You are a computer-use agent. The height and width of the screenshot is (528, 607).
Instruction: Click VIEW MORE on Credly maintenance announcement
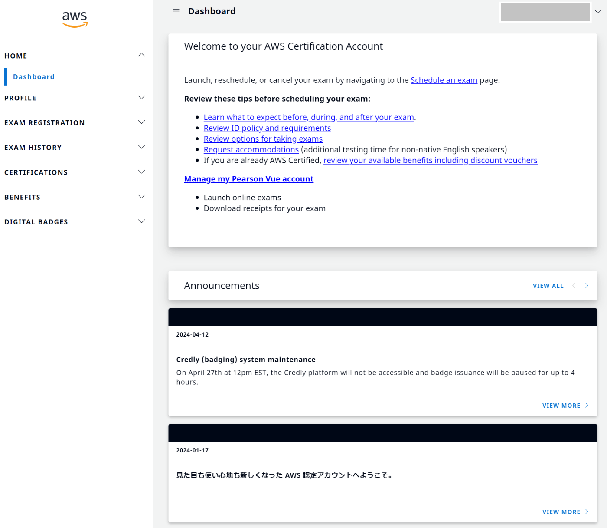[561, 406]
